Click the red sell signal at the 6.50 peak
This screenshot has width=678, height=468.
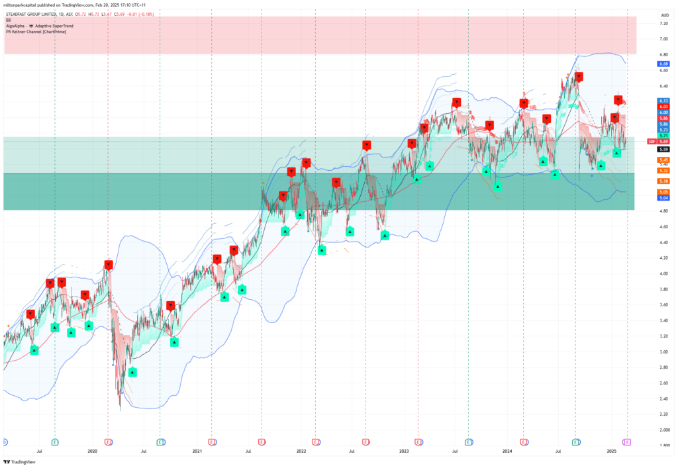click(x=579, y=77)
